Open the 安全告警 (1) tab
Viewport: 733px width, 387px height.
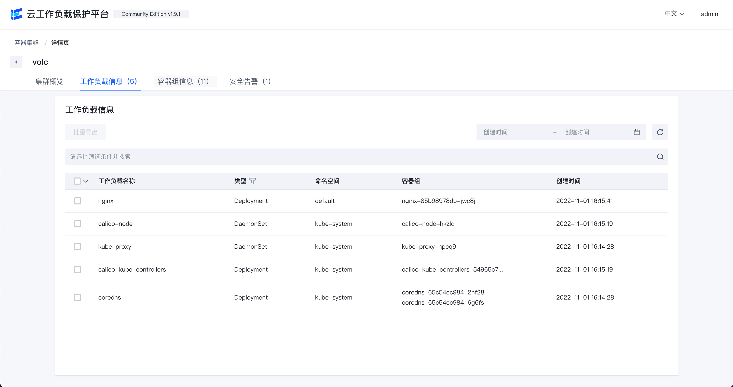250,82
